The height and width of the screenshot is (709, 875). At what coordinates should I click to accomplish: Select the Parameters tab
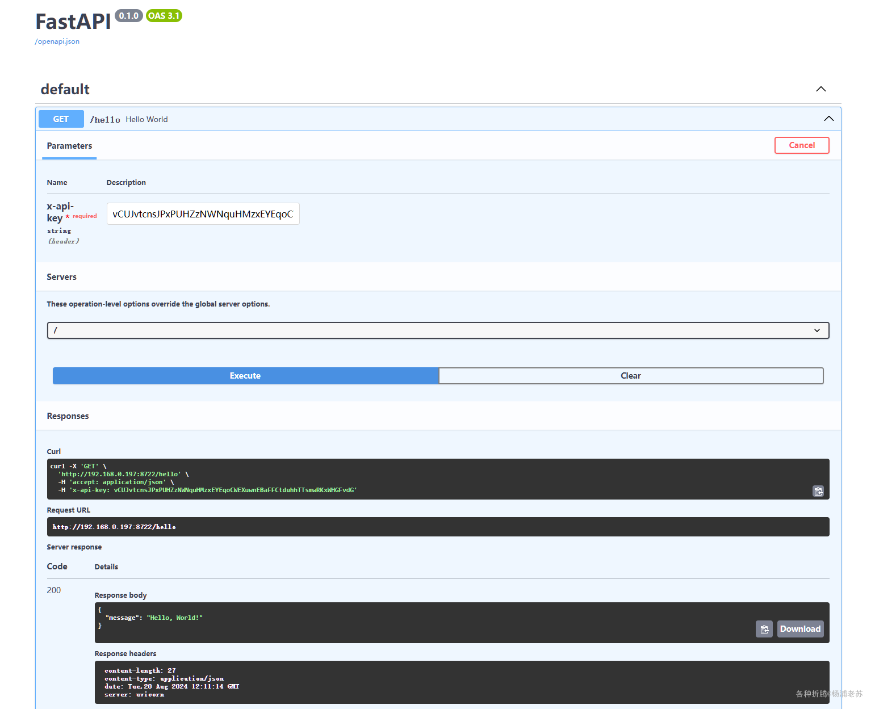69,146
